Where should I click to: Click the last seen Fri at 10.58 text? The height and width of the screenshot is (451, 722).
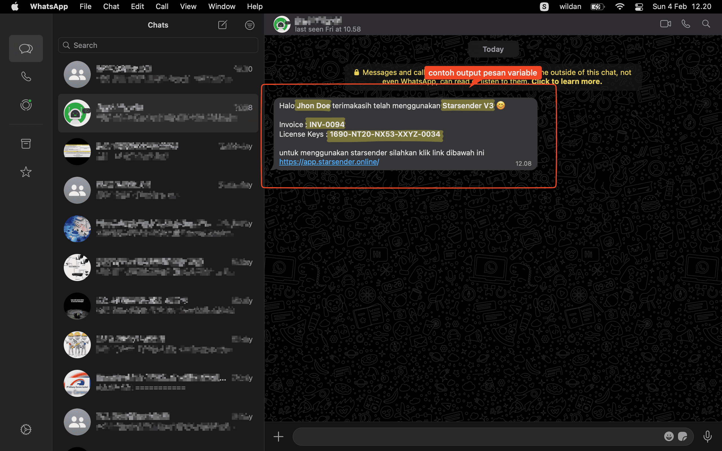pos(328,29)
